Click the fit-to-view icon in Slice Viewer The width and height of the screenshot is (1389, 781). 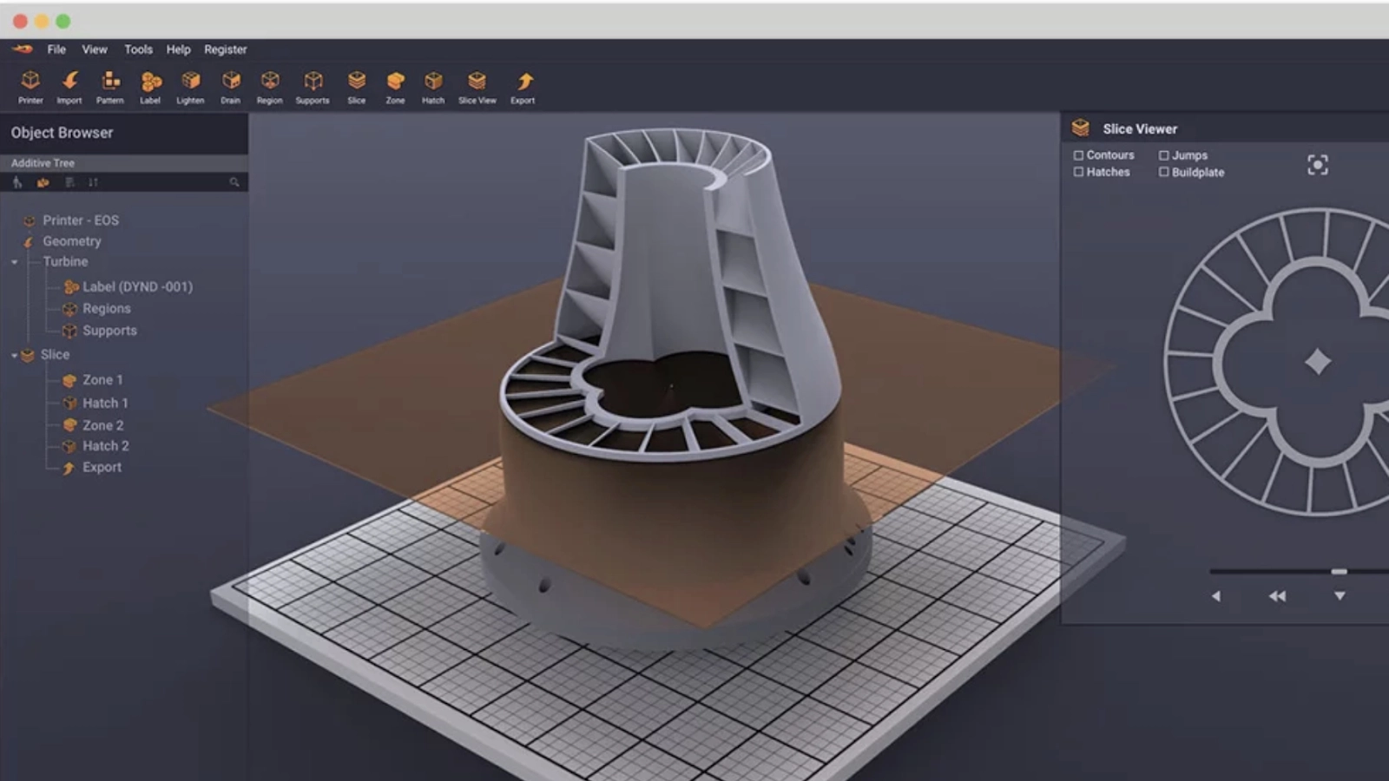(x=1318, y=165)
